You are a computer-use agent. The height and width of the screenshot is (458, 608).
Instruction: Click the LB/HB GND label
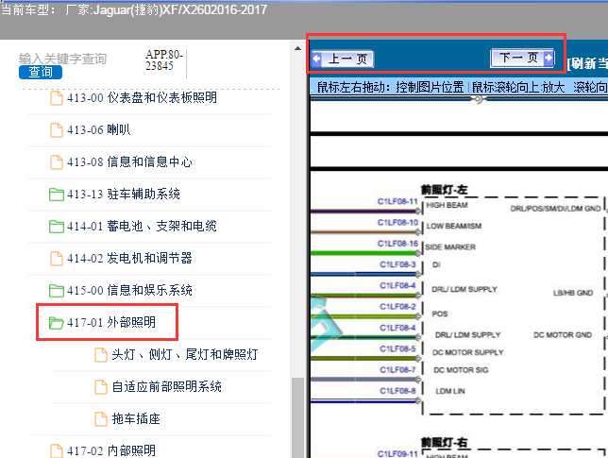tap(573, 293)
